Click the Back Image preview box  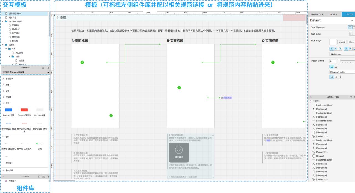(x=333, y=42)
